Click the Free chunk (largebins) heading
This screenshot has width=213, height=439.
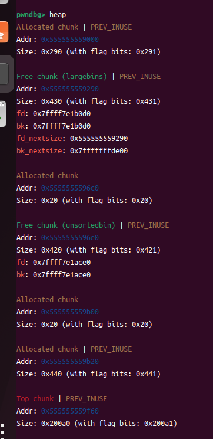62,77
